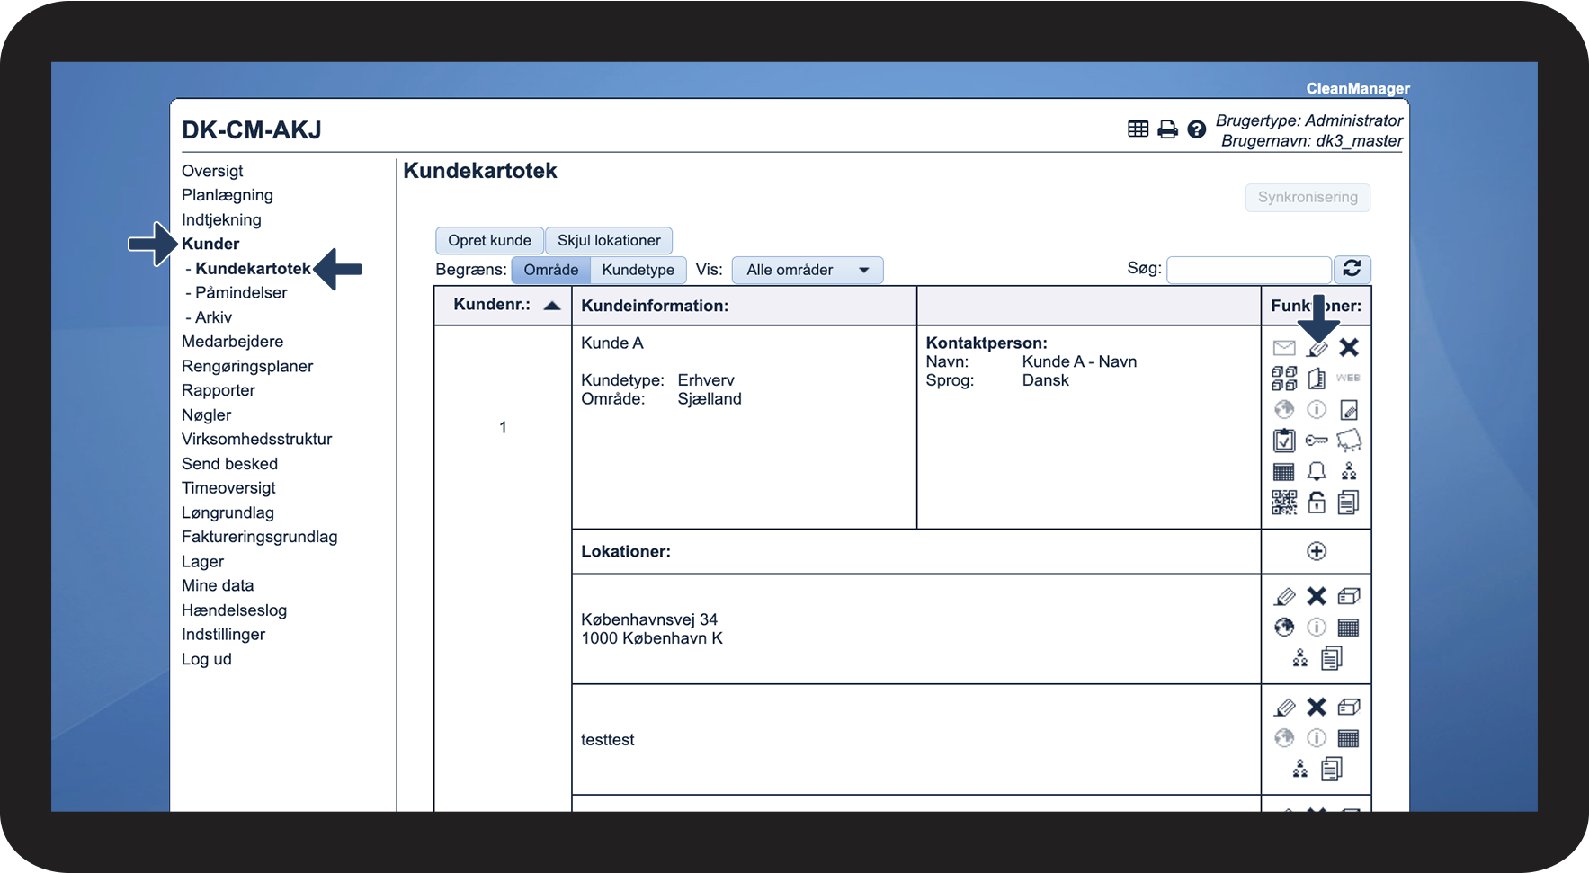Click into the Søg search field
The height and width of the screenshot is (873, 1589).
(x=1248, y=269)
